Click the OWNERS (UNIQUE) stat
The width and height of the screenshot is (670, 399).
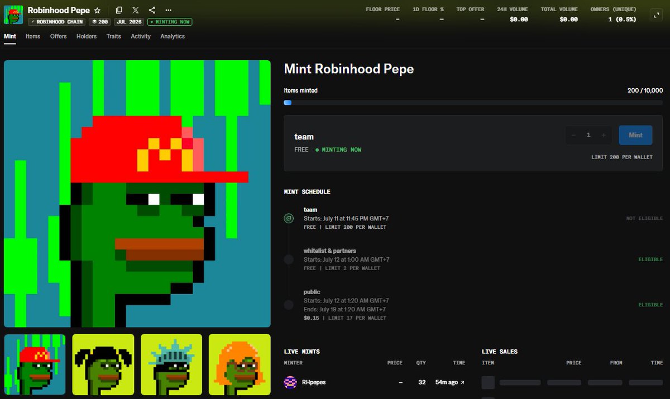[614, 15]
